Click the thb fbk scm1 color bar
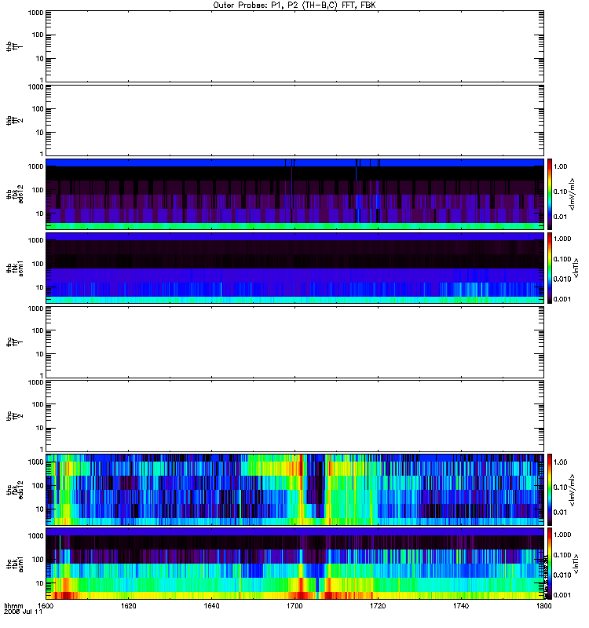Screen dimensions: 589x628 pyautogui.click(x=550, y=268)
